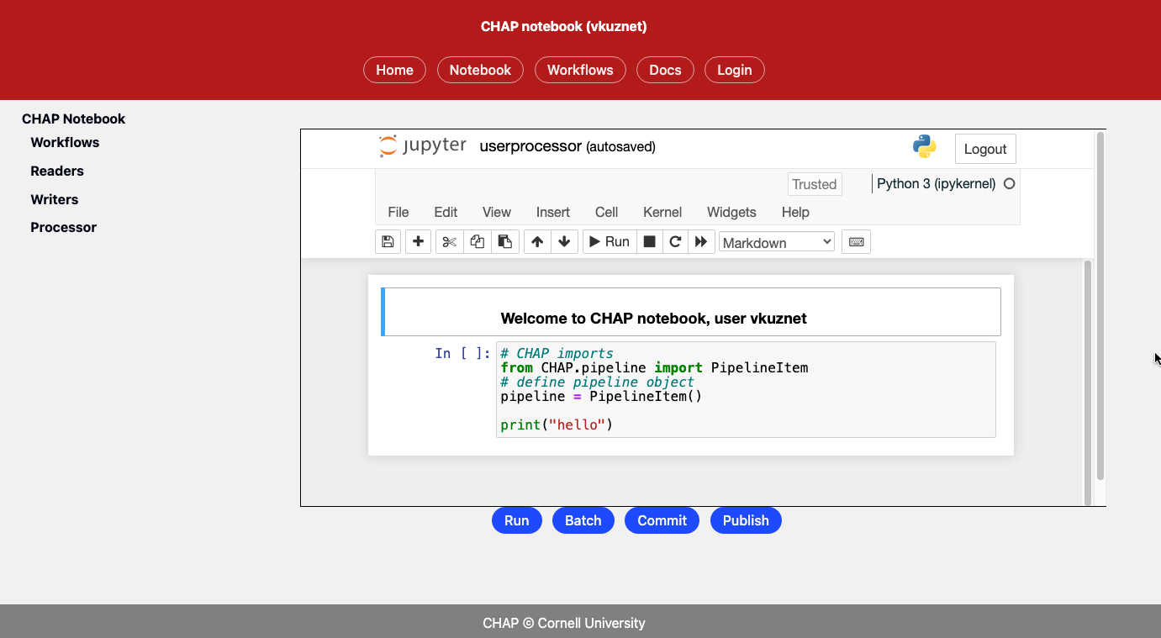Click the Python logo icon
Image resolution: width=1161 pixels, height=638 pixels.
tap(925, 146)
